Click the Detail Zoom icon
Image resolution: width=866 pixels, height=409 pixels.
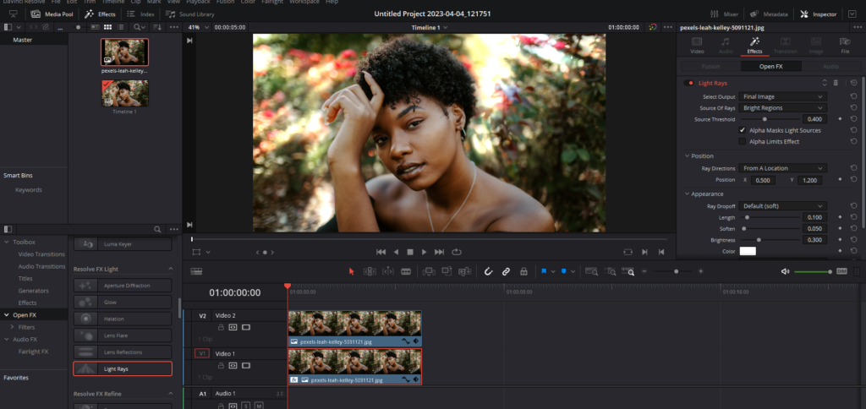[x=610, y=271]
